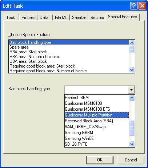This screenshot has width=148, height=168.
Task: Open the Data tab
Action: pyautogui.click(x=45, y=18)
